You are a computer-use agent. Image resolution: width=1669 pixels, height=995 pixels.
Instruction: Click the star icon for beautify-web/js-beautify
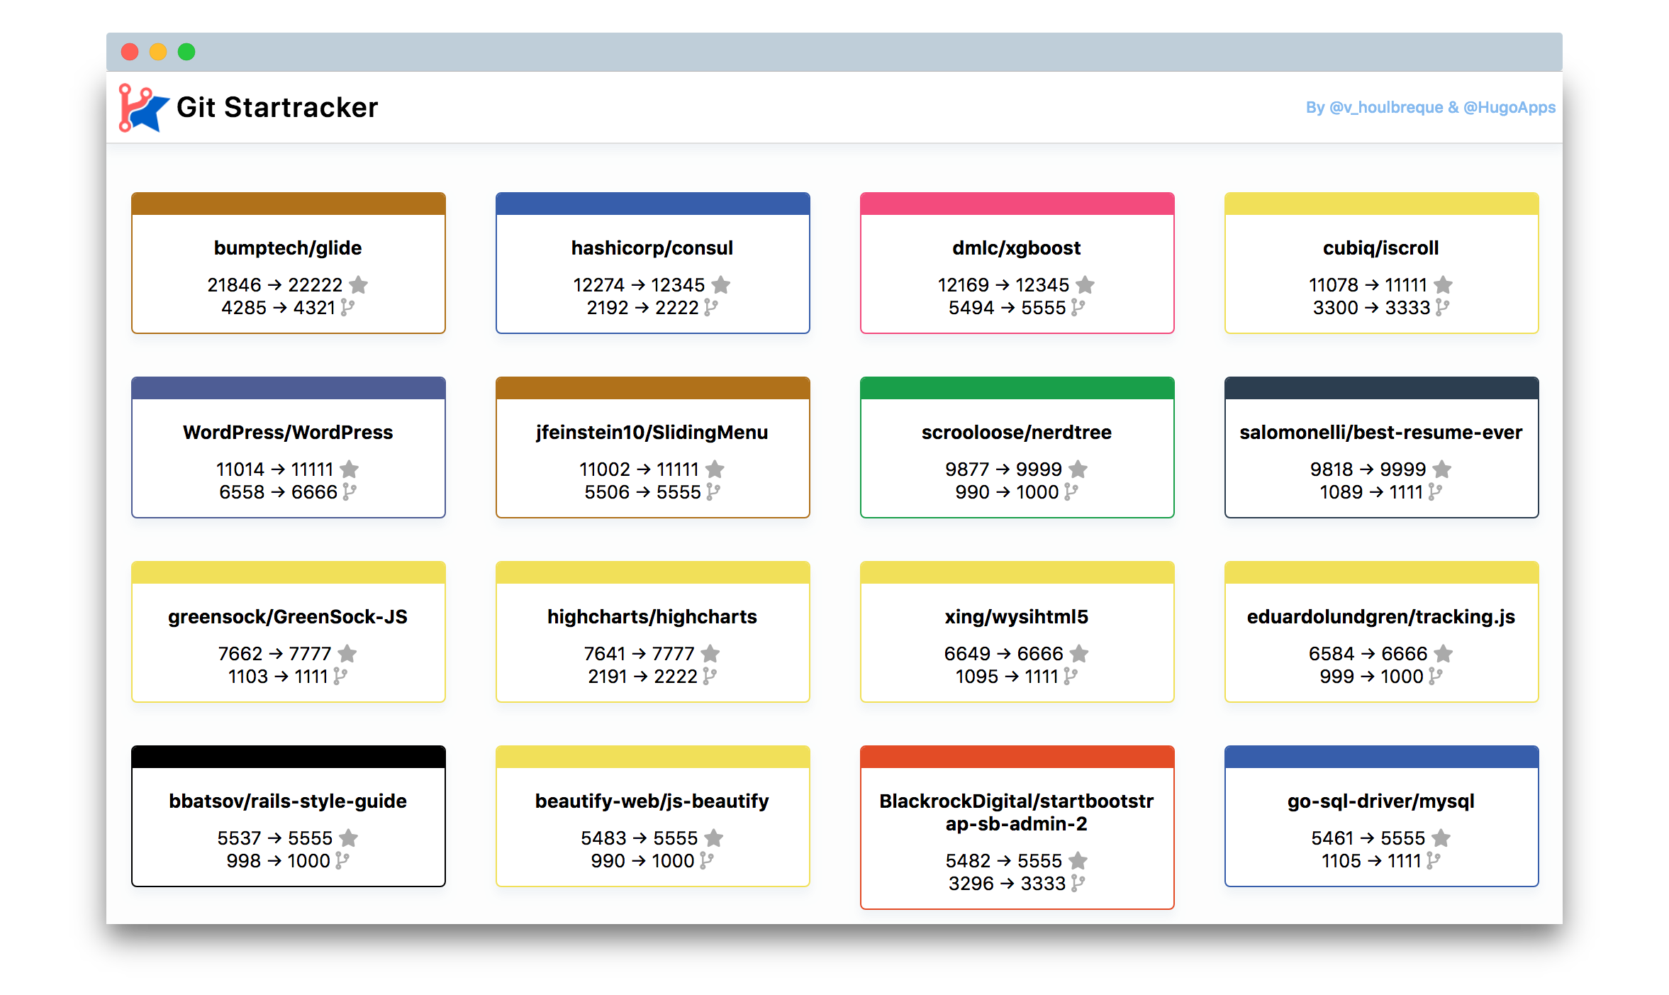(714, 838)
